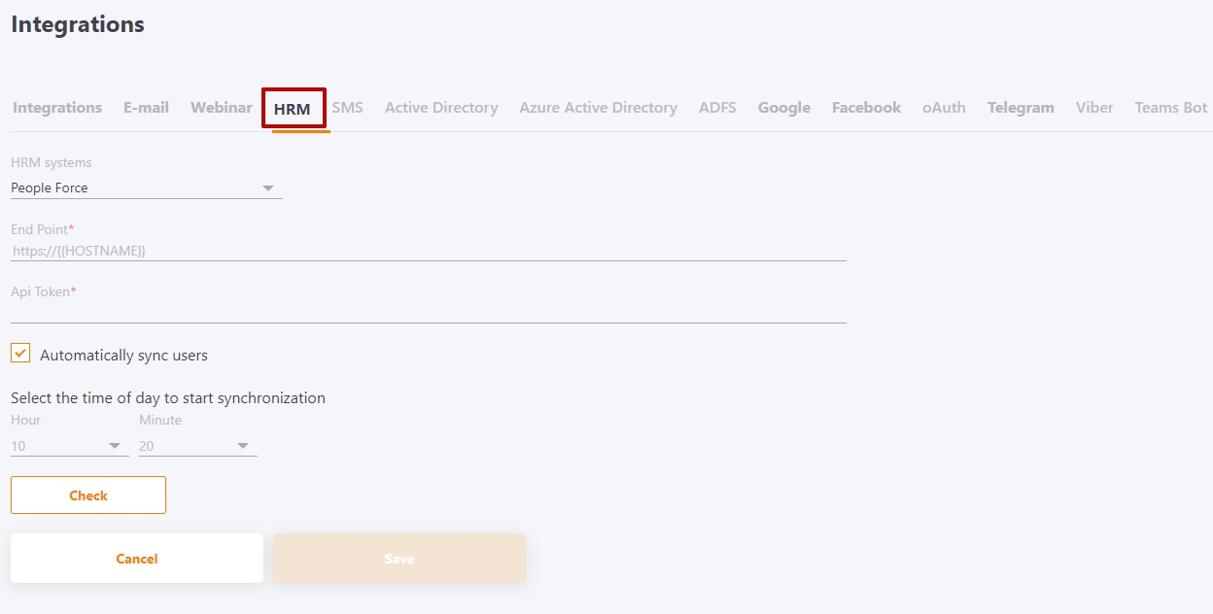Image resolution: width=1213 pixels, height=614 pixels.
Task: Click the Integrations page heading
Action: click(x=78, y=24)
